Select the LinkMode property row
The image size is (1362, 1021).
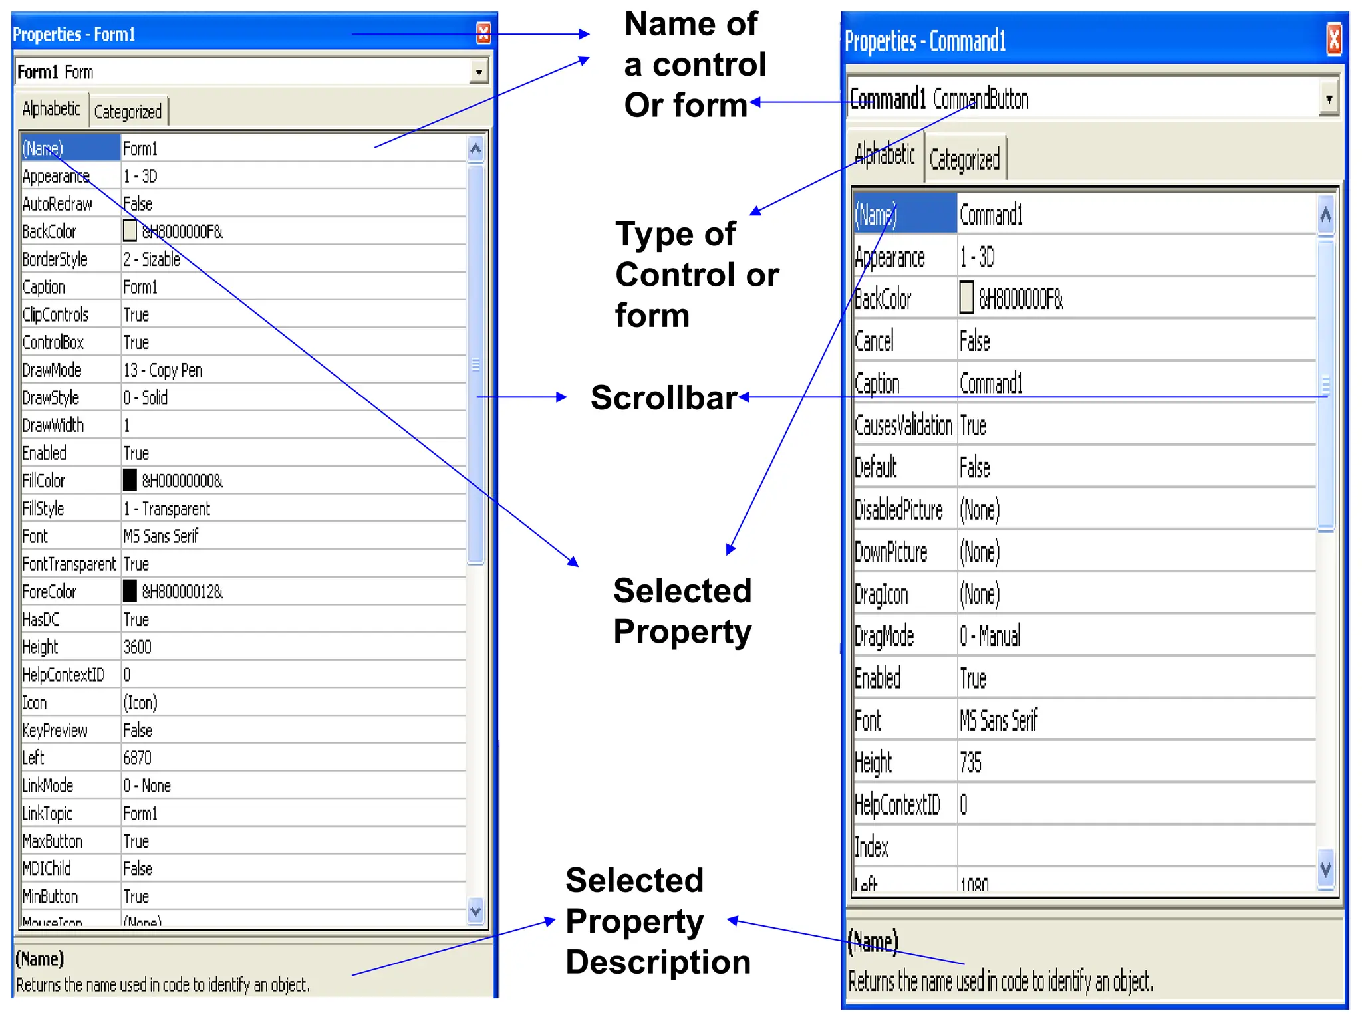point(243,786)
